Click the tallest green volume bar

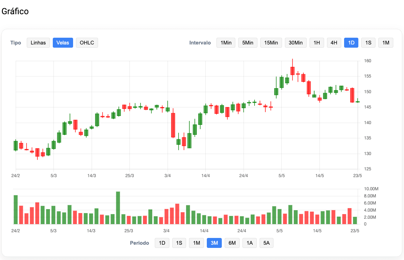tap(118, 208)
